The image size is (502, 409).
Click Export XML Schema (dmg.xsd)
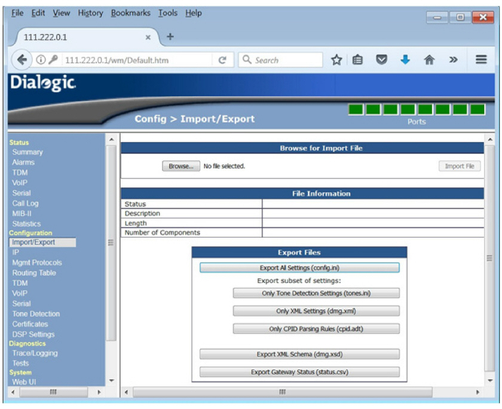click(299, 354)
